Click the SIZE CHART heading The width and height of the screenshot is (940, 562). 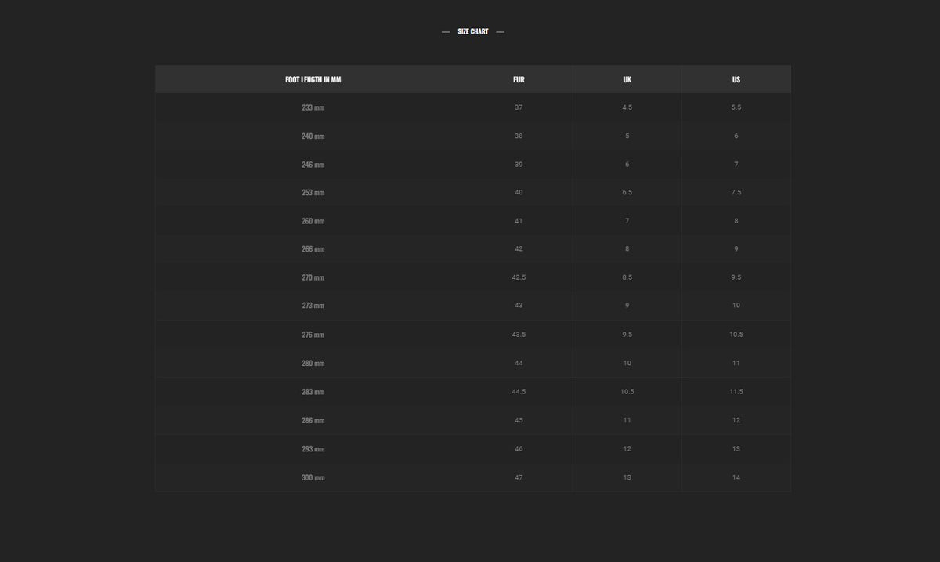473,31
